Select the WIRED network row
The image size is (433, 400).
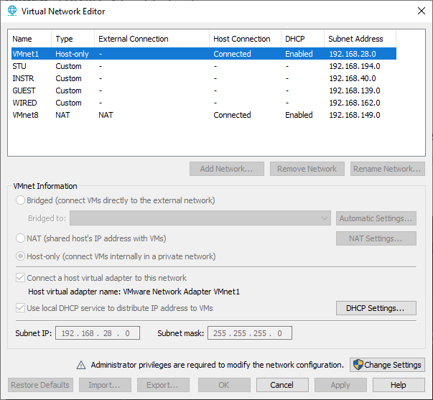coord(204,103)
